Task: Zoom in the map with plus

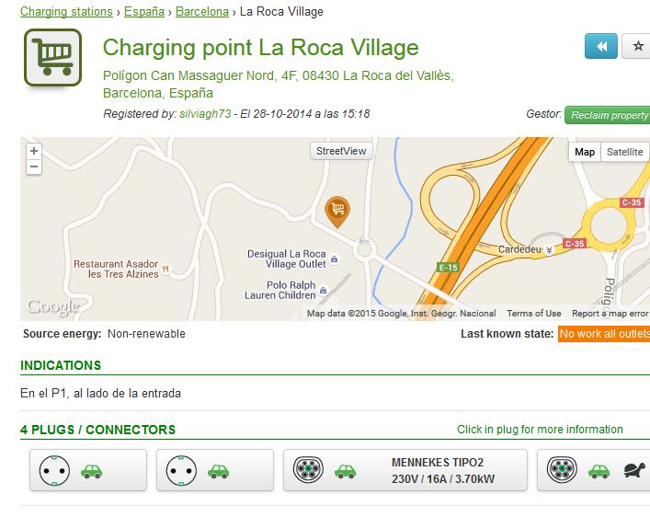Action: [x=34, y=151]
